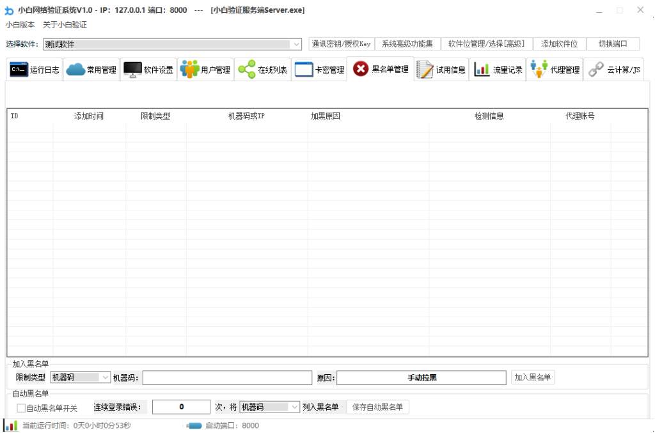Click the 在线列表 share-nodes icon
The height and width of the screenshot is (433, 655).
(x=246, y=70)
